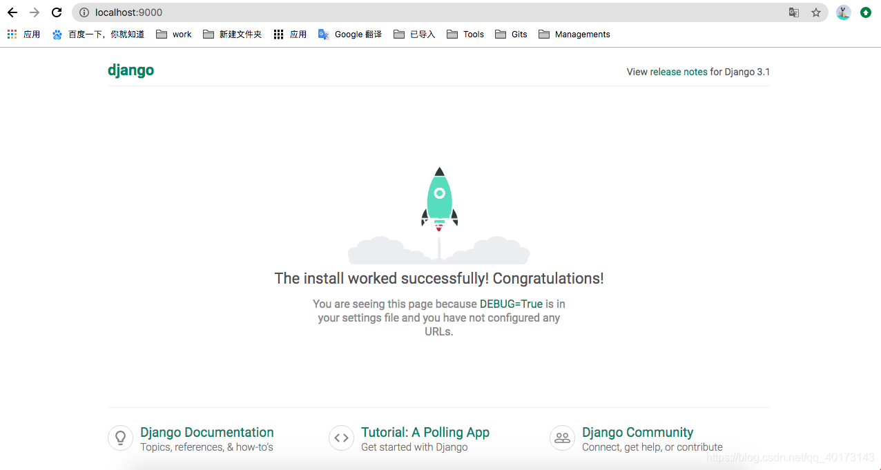The height and width of the screenshot is (470, 881).
Task: Open the user profile avatar
Action: click(844, 12)
